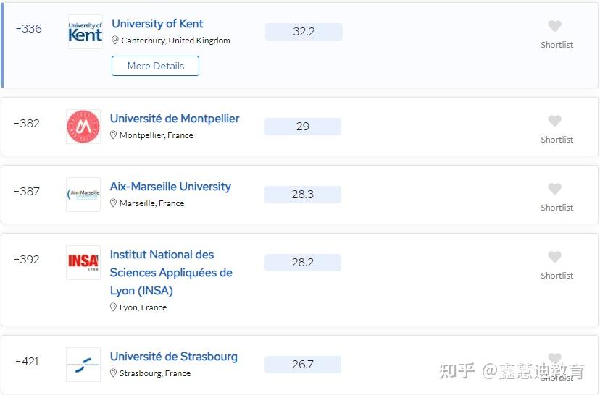Click location pin beside Strasbourg, France

(113, 373)
